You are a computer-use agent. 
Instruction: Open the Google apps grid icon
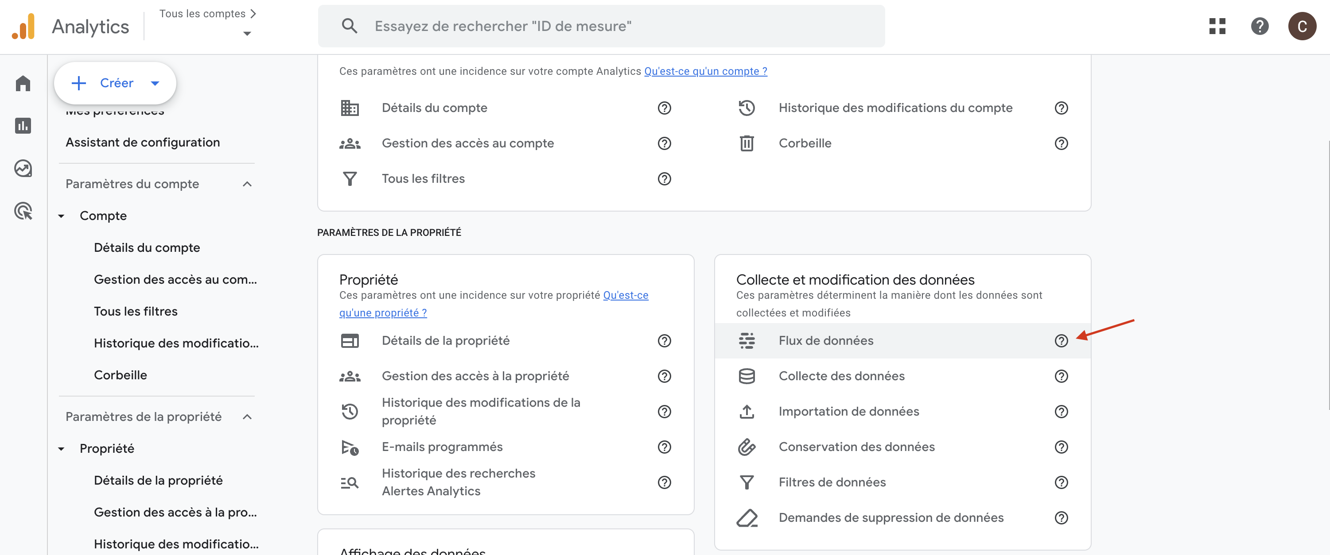coord(1217,26)
